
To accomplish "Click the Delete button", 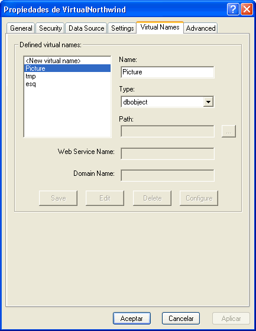I will point(152,198).
